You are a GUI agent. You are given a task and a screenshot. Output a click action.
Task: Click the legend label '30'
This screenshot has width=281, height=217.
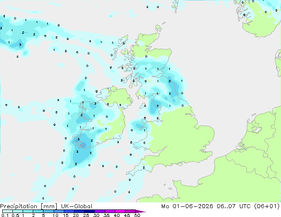(x=96, y=215)
